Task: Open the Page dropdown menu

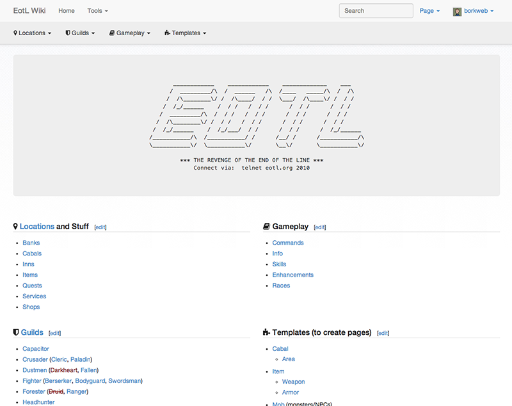Action: click(x=429, y=11)
